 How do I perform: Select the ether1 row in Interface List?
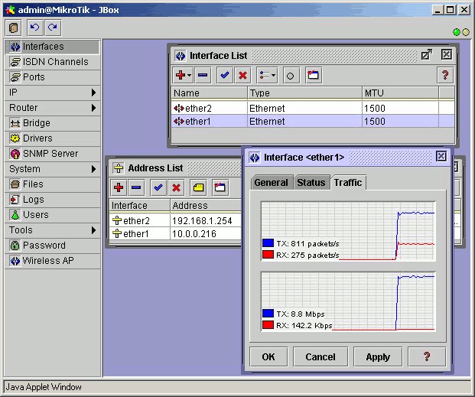click(313, 121)
